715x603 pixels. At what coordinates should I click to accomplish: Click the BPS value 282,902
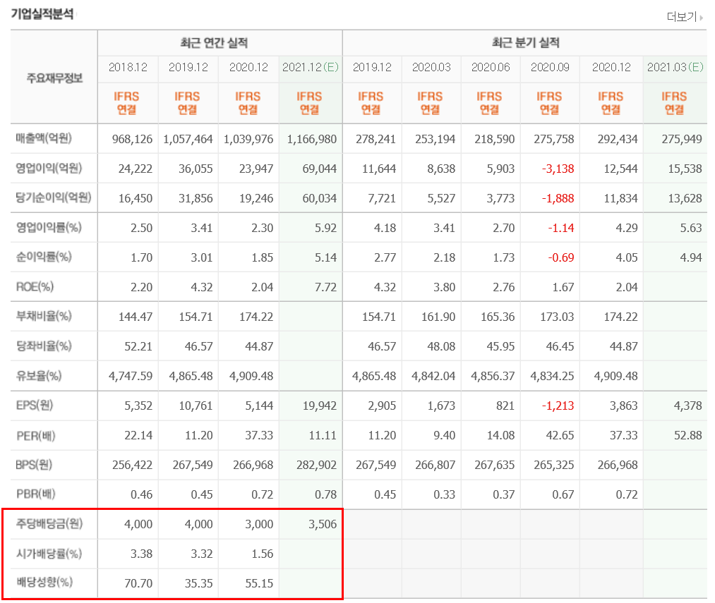pyautogui.click(x=316, y=465)
